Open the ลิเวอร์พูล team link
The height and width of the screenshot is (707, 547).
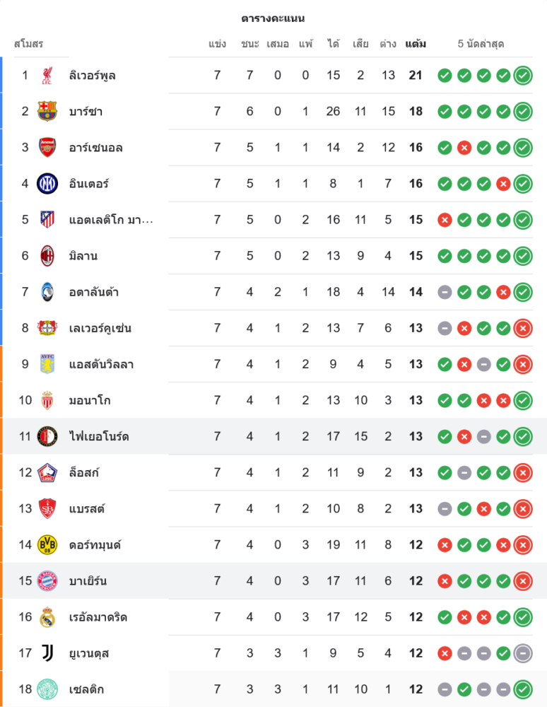(93, 76)
